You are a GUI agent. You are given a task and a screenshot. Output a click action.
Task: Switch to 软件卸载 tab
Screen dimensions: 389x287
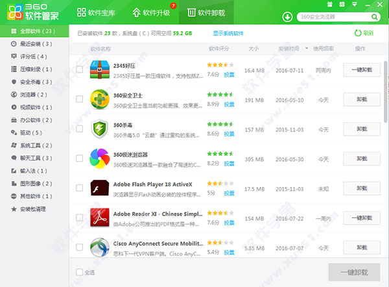coord(206,12)
